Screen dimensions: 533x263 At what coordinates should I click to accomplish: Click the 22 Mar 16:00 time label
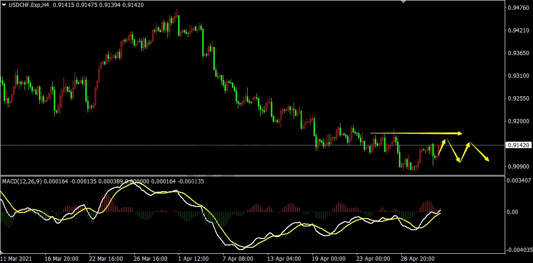click(106, 258)
